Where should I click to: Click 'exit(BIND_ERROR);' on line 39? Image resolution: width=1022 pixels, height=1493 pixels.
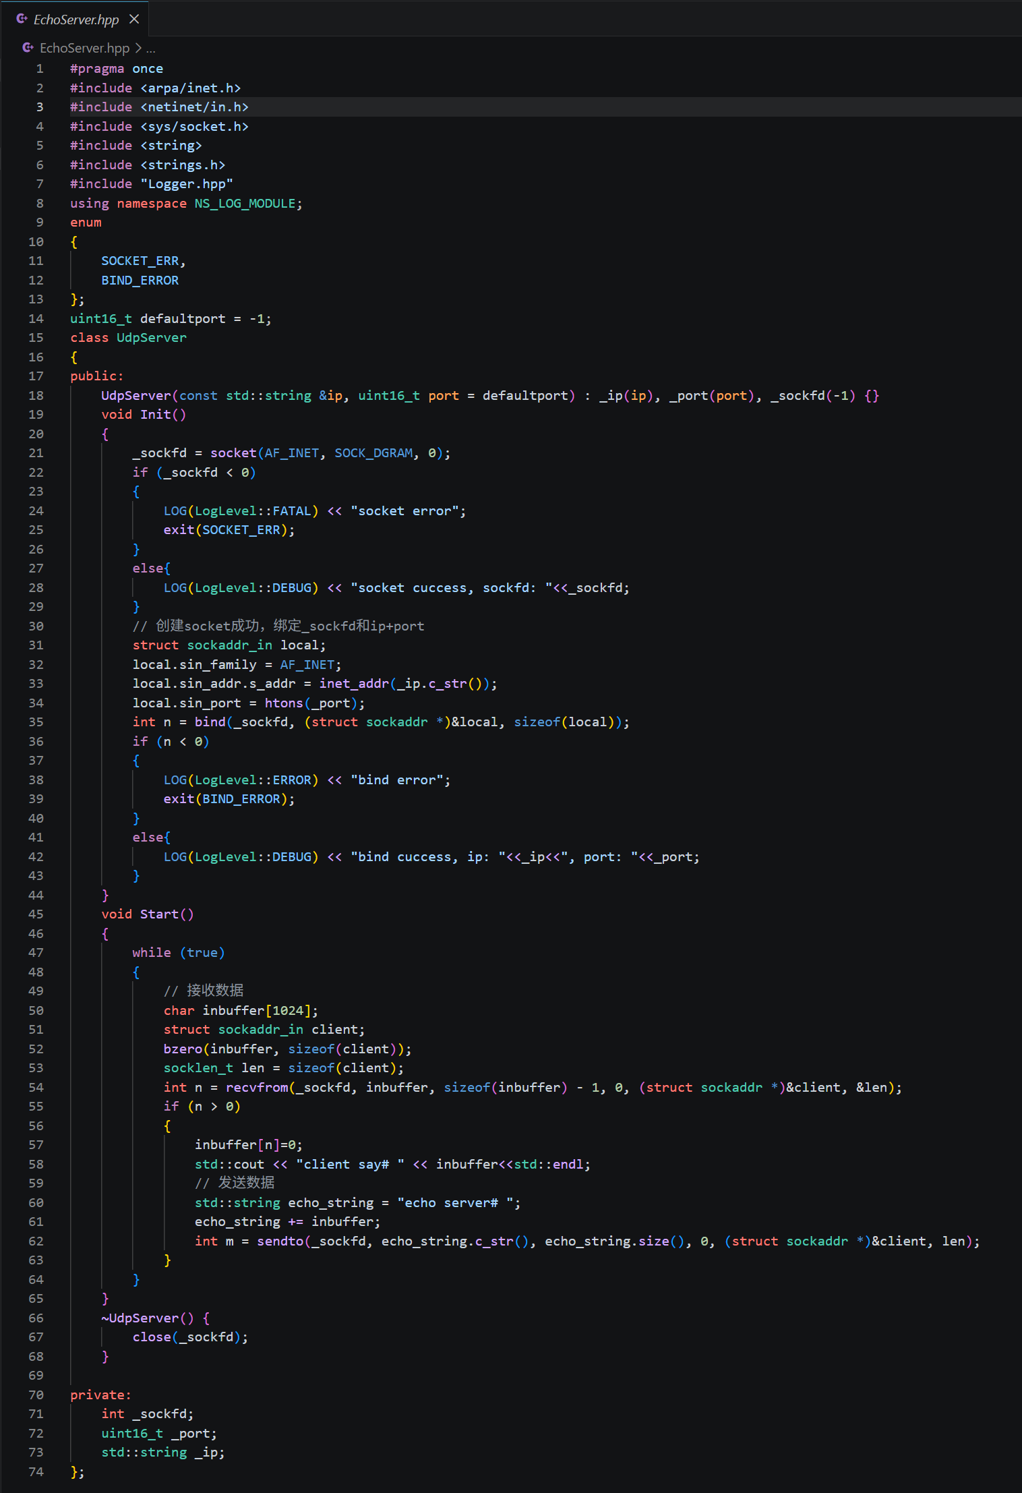229,799
